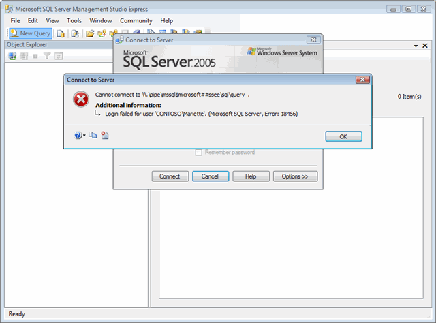Open the Window menu

[101, 21]
